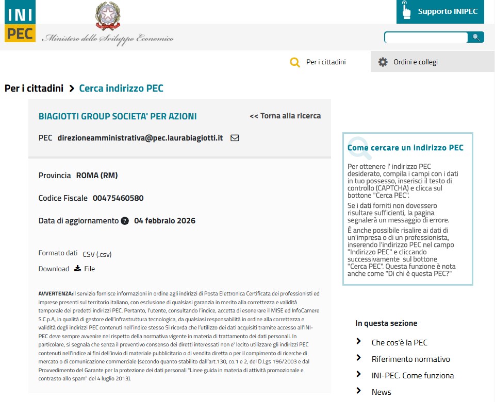Open Supporto INIPEC button
Viewport: 495px width, 402px height.
click(440, 11)
